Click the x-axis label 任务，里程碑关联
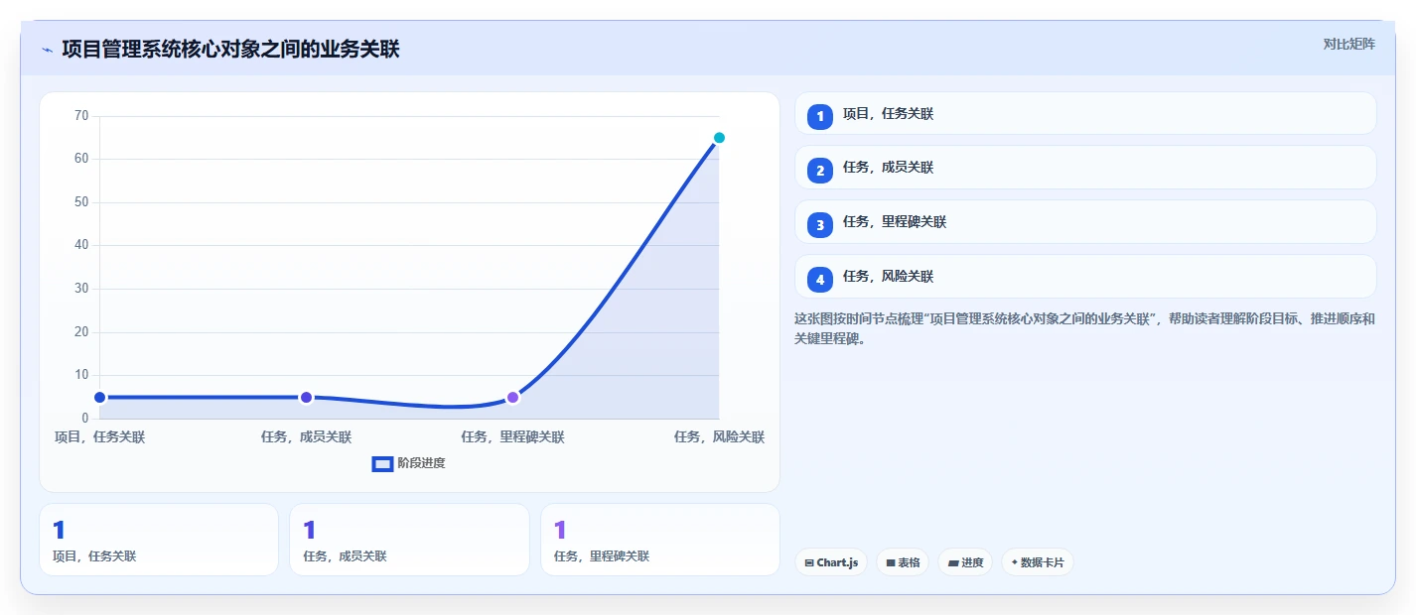1416x615 pixels. [512, 436]
